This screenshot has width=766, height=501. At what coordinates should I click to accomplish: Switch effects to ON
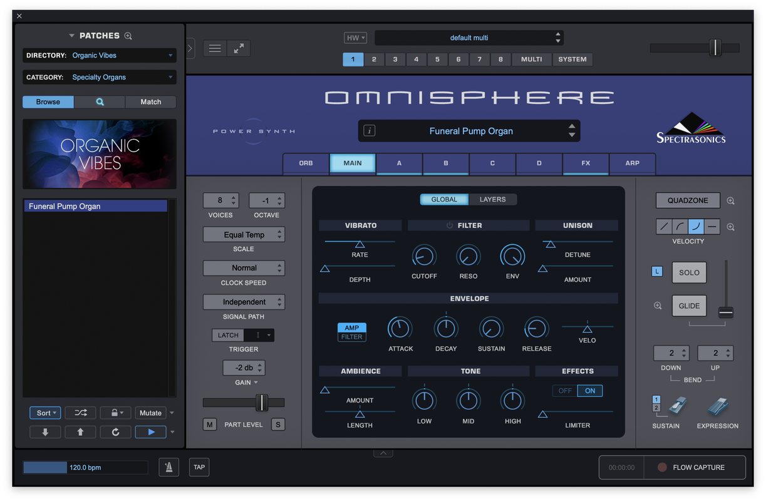point(590,391)
